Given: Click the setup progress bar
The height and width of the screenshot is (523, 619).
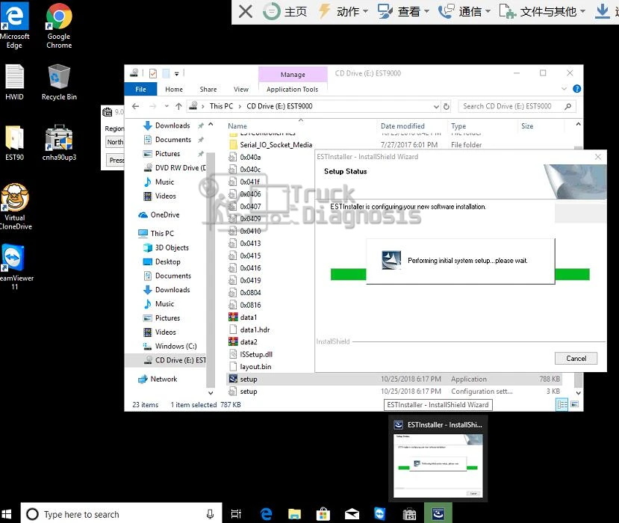Looking at the screenshot, I should click(460, 274).
